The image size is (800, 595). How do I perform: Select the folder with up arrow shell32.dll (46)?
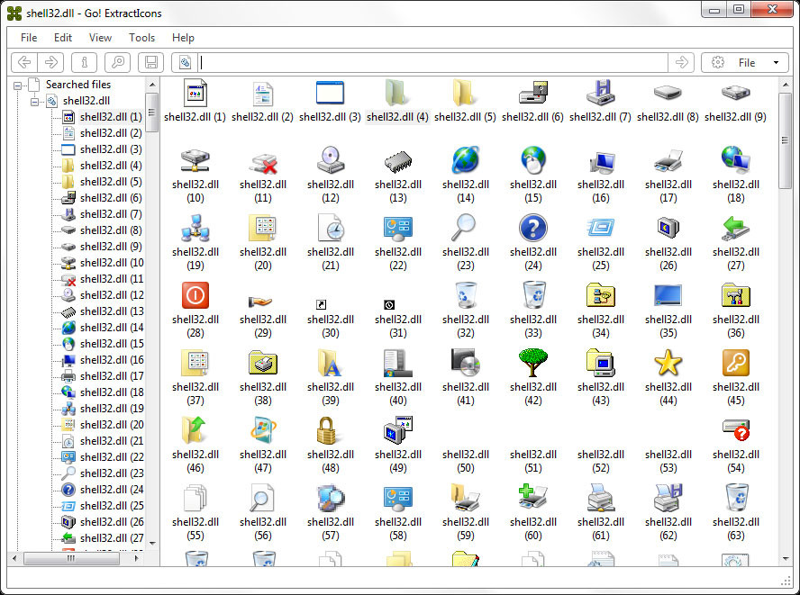195,430
